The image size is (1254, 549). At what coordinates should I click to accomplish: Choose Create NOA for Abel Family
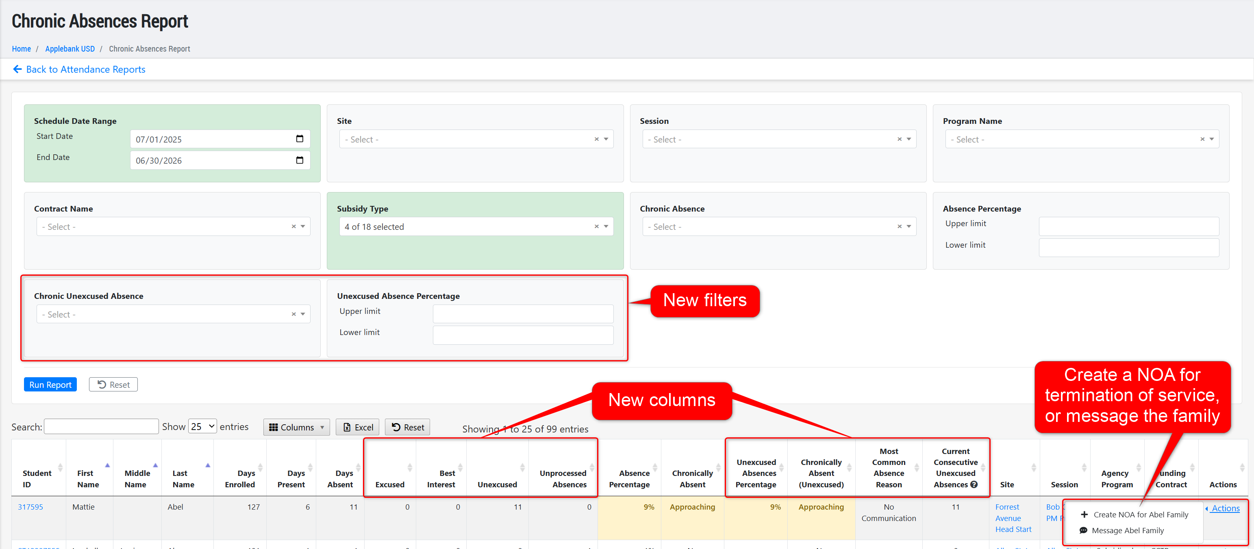coord(1140,514)
